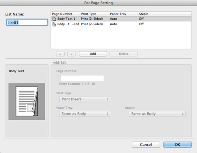Move entry up with the up arrow button
Screen dimensions: 197x153
point(60,54)
